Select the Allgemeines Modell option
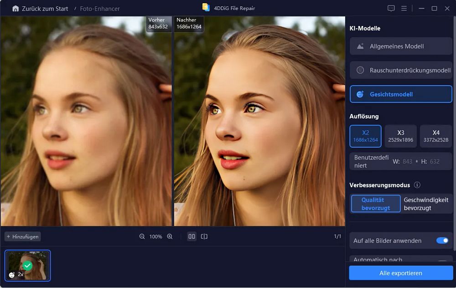Viewport: 456px width, 288px height. pyautogui.click(x=401, y=46)
